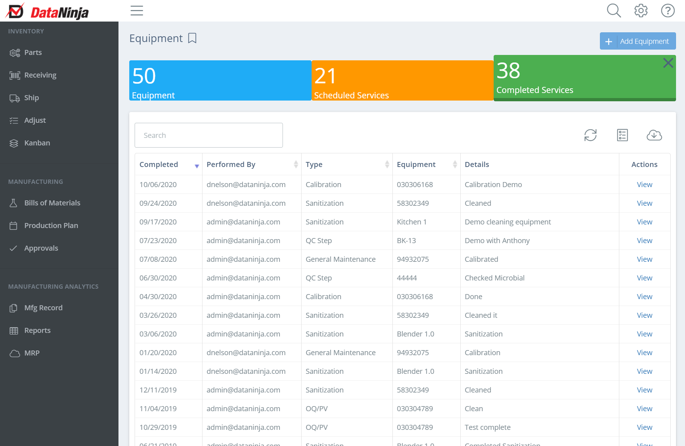
Task: View the 09/17/2020 Kitchen 1 record
Action: click(644, 222)
